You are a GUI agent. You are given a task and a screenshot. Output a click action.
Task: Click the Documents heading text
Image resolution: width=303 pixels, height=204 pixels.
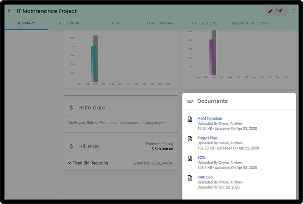pyautogui.click(x=212, y=101)
